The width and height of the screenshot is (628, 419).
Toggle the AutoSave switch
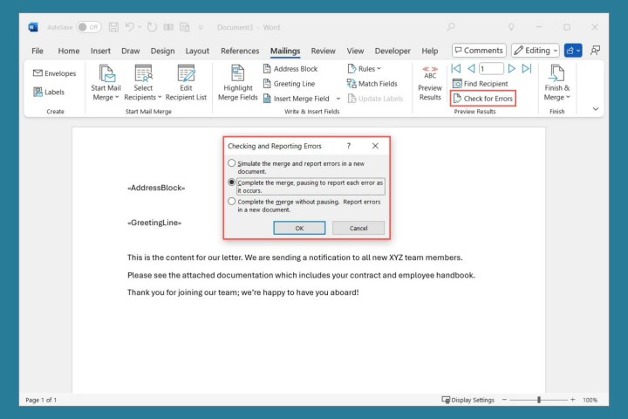(89, 27)
